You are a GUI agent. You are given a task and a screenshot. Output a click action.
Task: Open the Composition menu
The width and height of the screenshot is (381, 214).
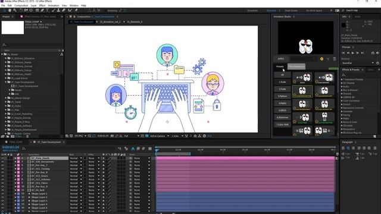tap(21, 5)
